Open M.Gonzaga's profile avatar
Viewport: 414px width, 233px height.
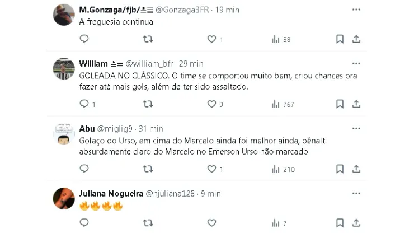coord(64,15)
